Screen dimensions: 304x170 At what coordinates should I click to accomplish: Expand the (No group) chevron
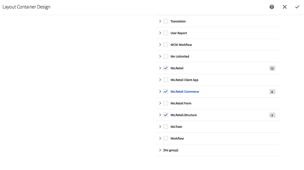point(160,150)
